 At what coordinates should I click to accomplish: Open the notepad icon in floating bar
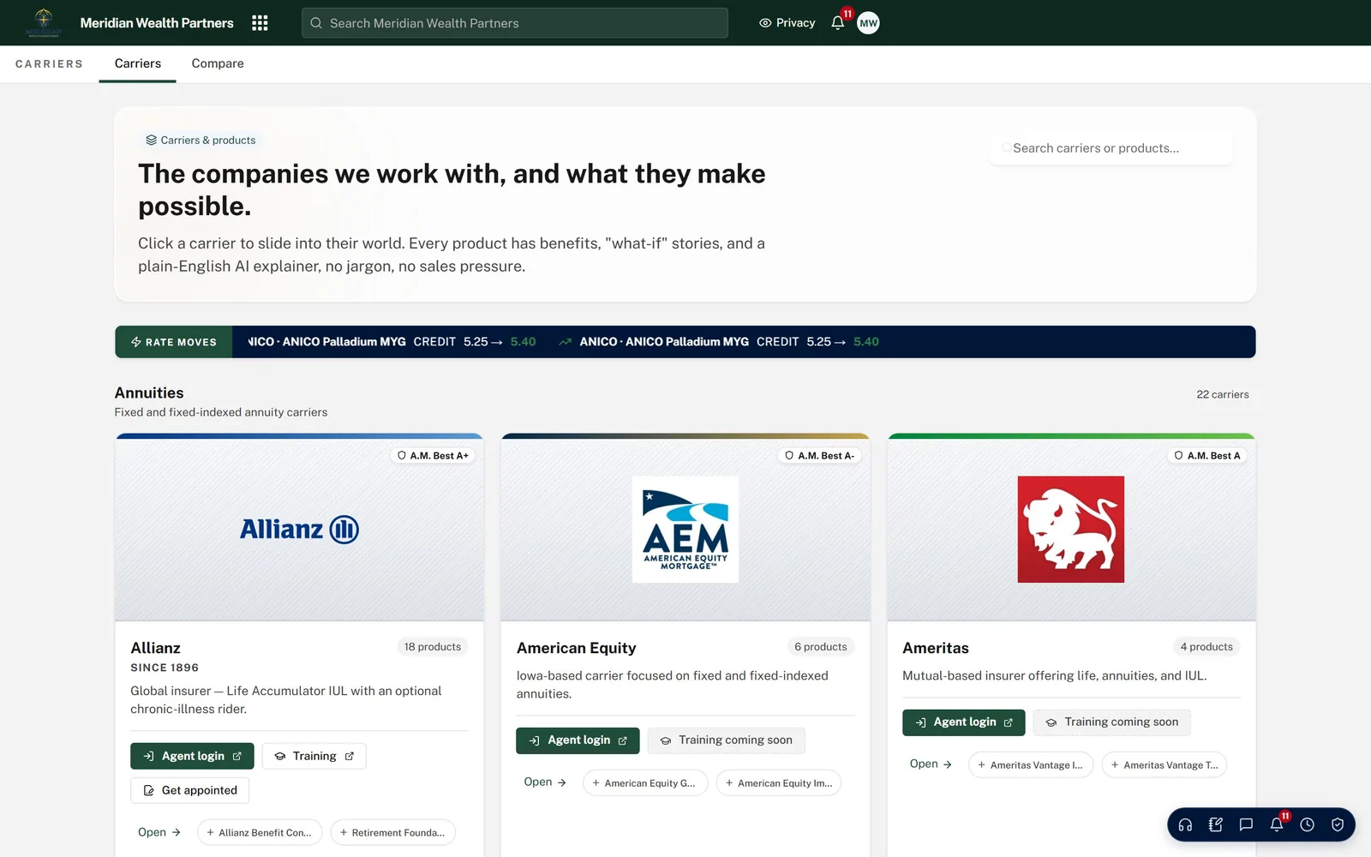pyautogui.click(x=1215, y=824)
